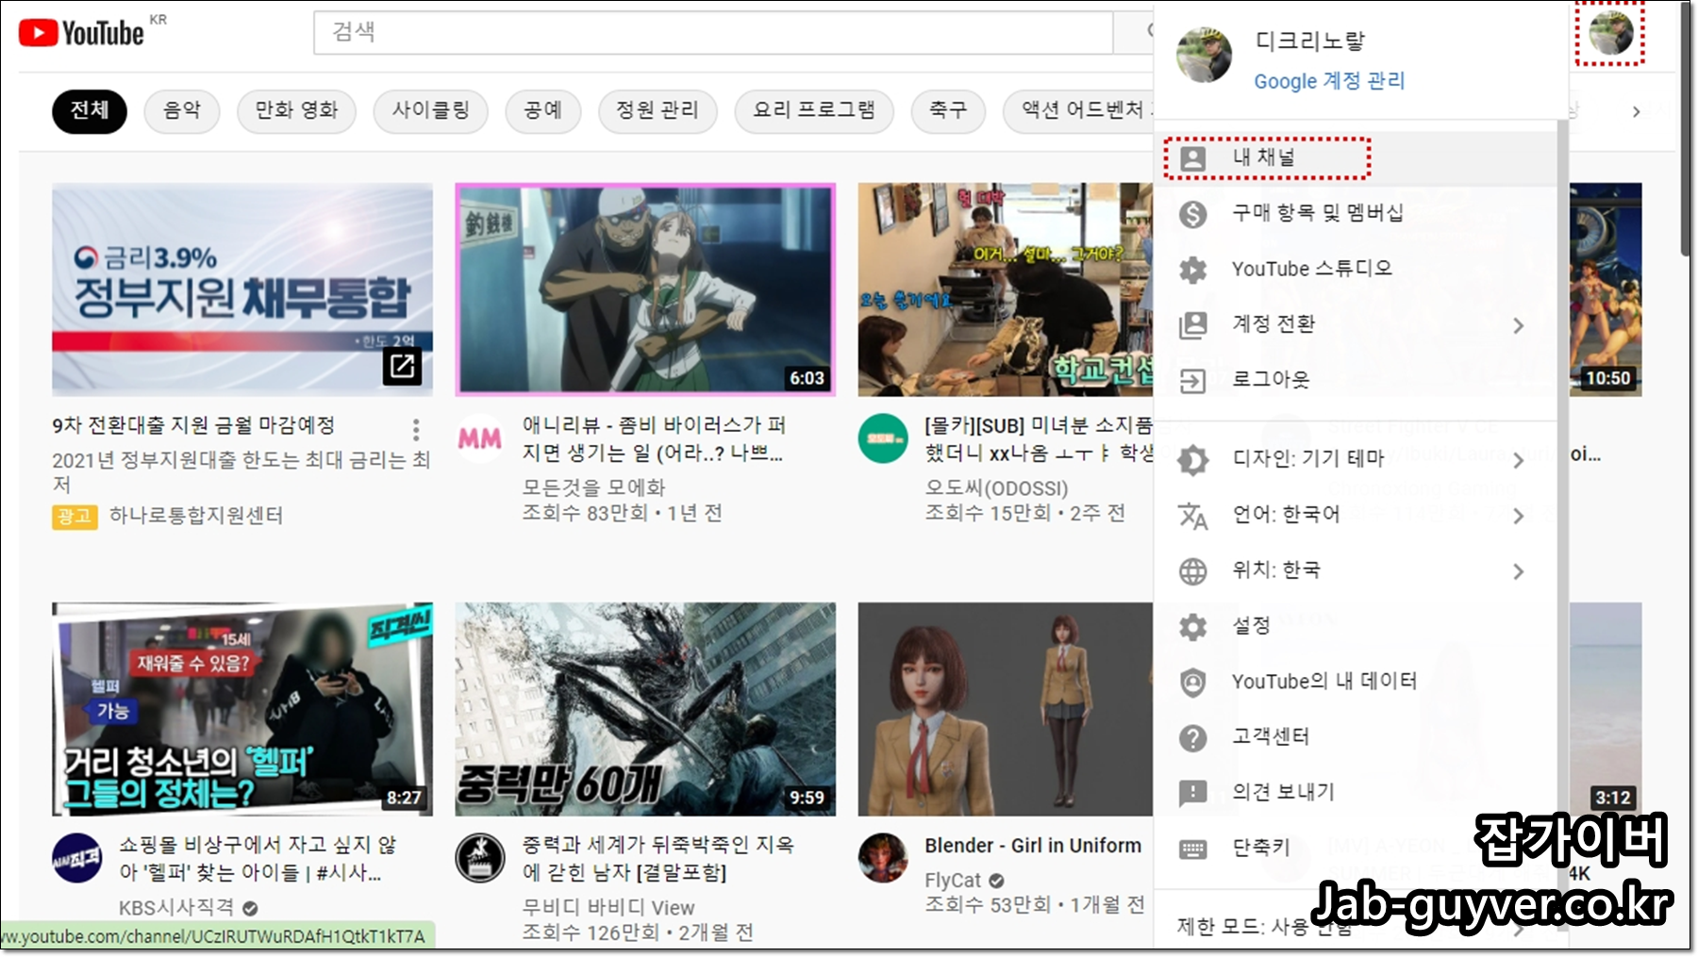
Task: Open 구매 항목 및 멤버십
Action: [x=1321, y=212]
